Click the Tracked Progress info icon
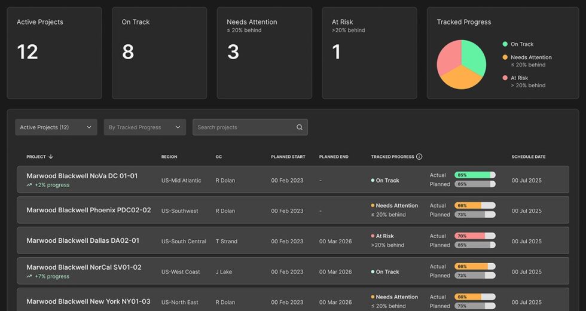Viewport: 586px width, 311px height. 419,157
